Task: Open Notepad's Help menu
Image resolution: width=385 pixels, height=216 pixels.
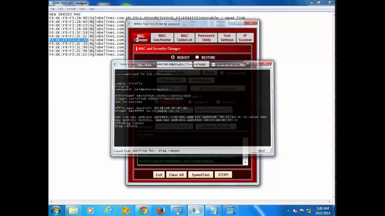Action: pos(92,9)
